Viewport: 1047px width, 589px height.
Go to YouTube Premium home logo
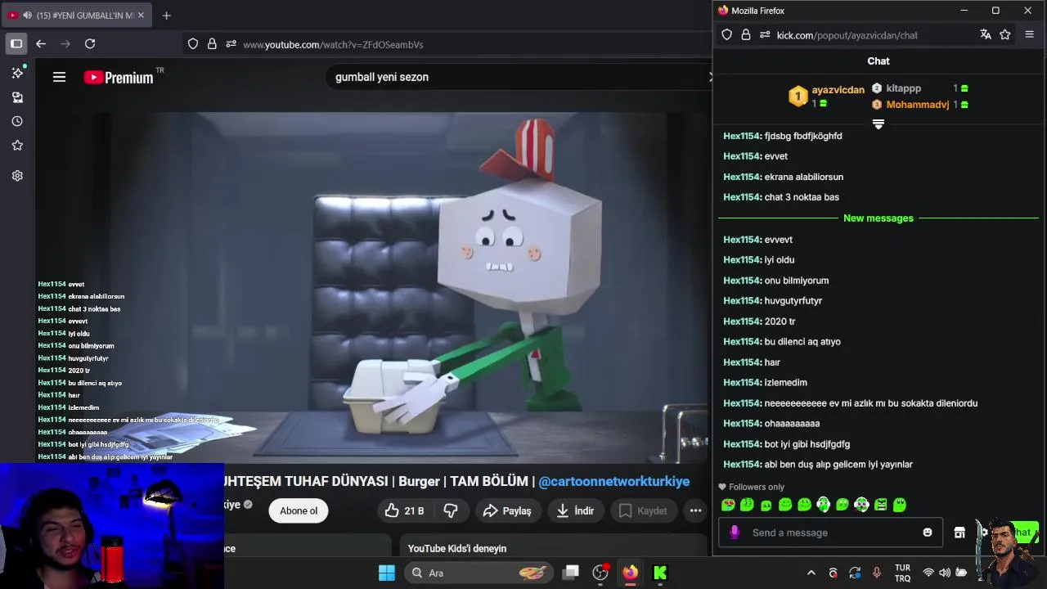click(x=119, y=77)
